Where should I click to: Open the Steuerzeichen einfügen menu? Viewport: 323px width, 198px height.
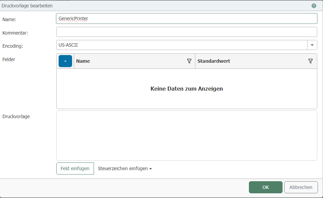[x=125, y=168]
